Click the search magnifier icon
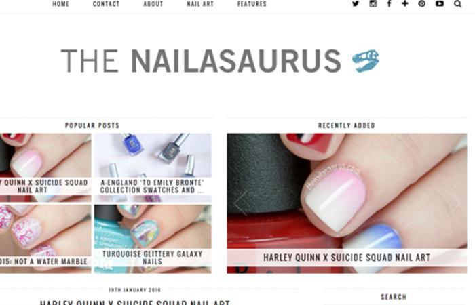 pyautogui.click(x=458, y=4)
